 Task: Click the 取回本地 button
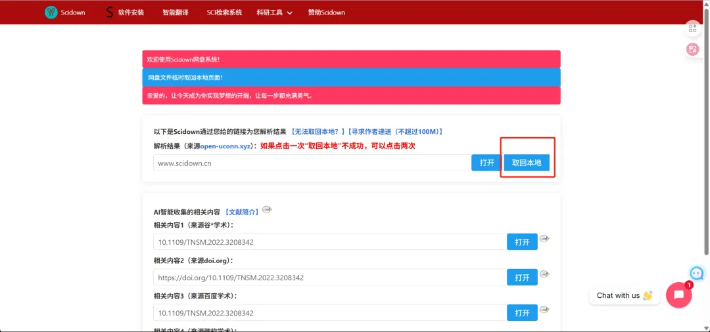pyautogui.click(x=527, y=163)
